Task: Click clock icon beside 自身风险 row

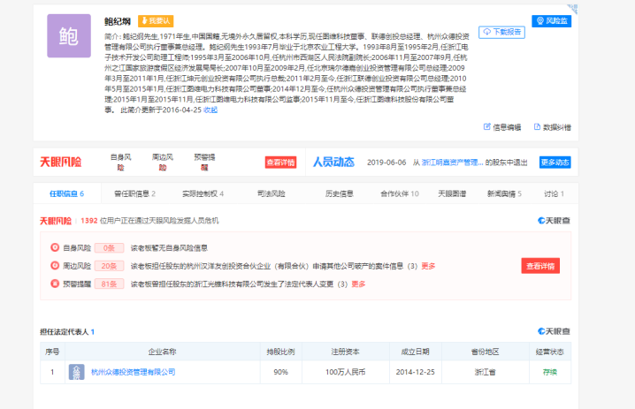Action: coord(55,247)
